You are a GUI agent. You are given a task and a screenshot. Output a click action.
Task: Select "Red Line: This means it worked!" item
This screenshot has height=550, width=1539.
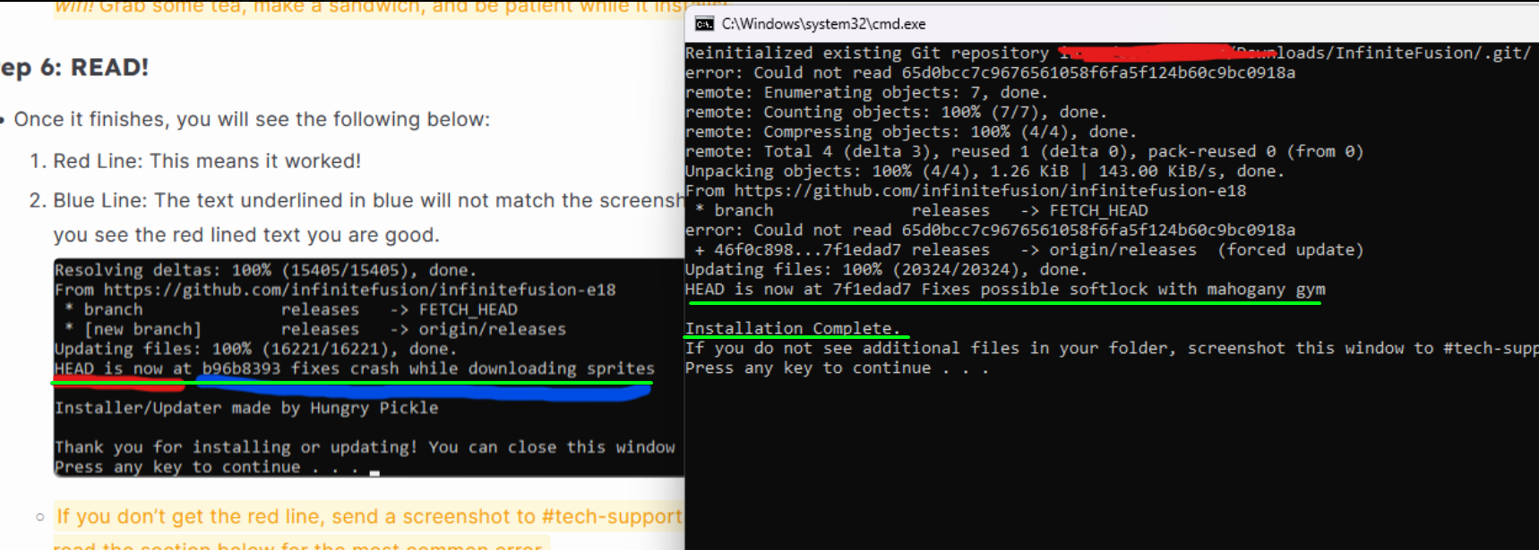tap(207, 161)
